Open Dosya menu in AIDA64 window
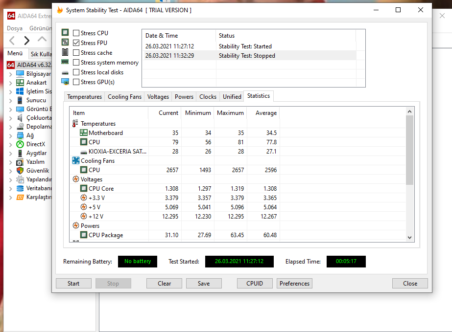This screenshot has height=332, width=452. [15, 28]
